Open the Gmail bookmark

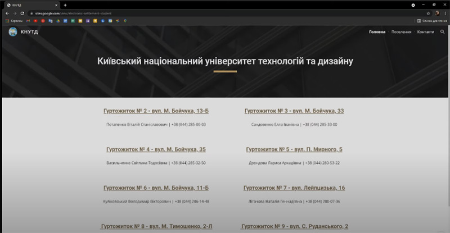pos(28,21)
